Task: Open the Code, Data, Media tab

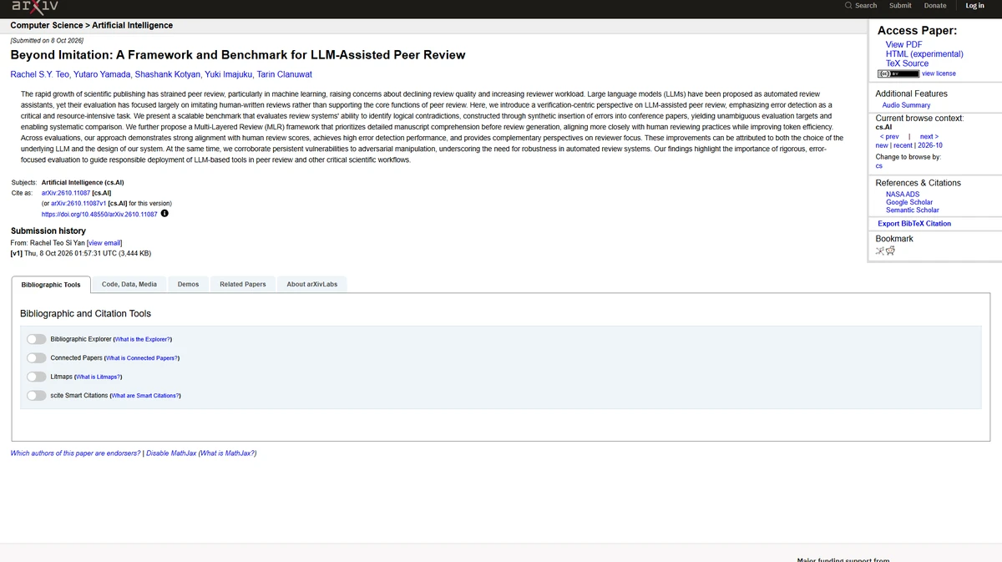Action: (x=129, y=284)
